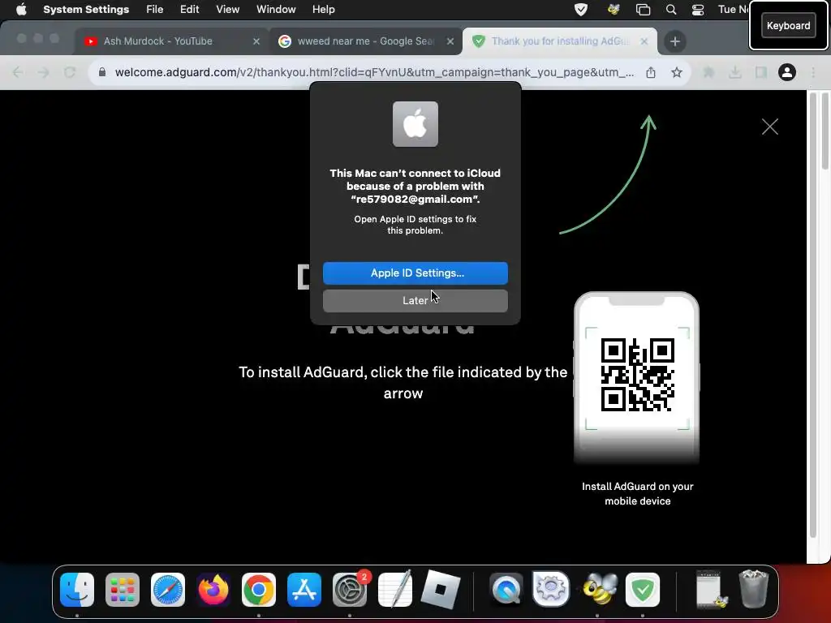
Task: Open the Trash in the Dock
Action: (753, 590)
